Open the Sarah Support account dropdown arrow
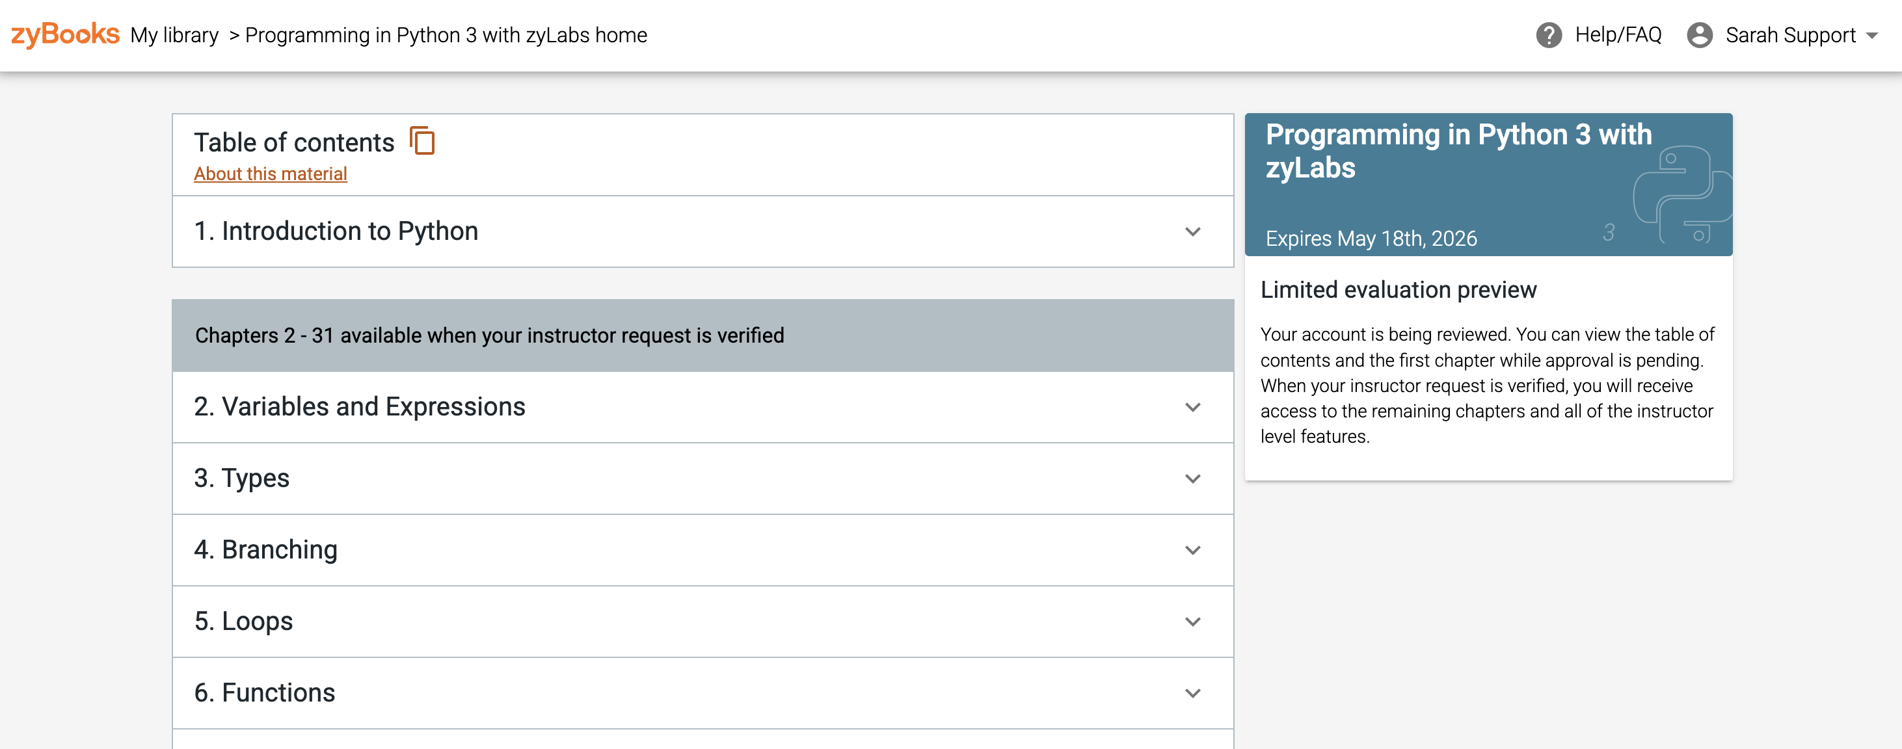This screenshot has height=749, width=1902. [x=1871, y=35]
